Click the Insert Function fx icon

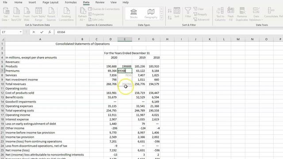click(50, 32)
